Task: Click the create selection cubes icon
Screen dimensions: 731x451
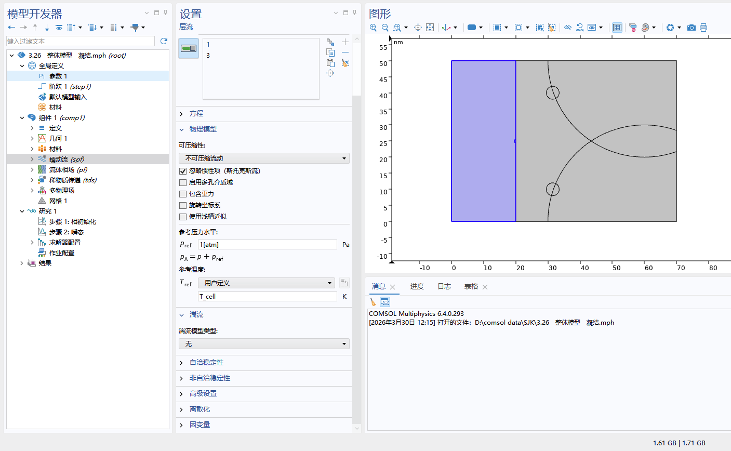Action: coord(330,42)
